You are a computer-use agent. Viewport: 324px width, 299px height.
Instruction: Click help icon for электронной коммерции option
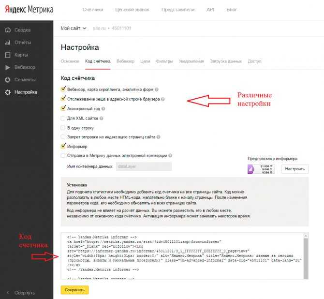coord(170,155)
